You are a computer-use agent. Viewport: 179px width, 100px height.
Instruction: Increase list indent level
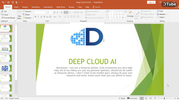click(78, 12)
